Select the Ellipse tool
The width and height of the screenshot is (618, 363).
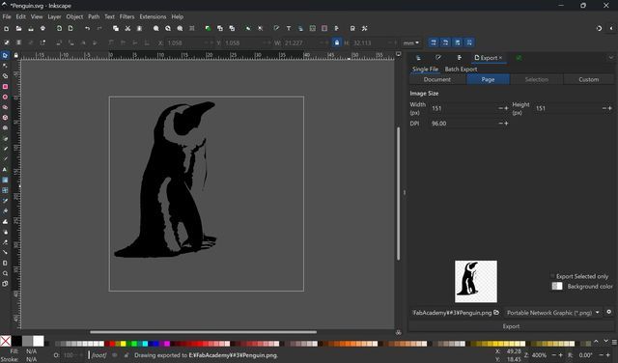[5, 97]
